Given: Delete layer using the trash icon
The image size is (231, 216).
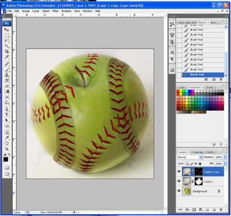Looking at the screenshot, I should [221, 210].
